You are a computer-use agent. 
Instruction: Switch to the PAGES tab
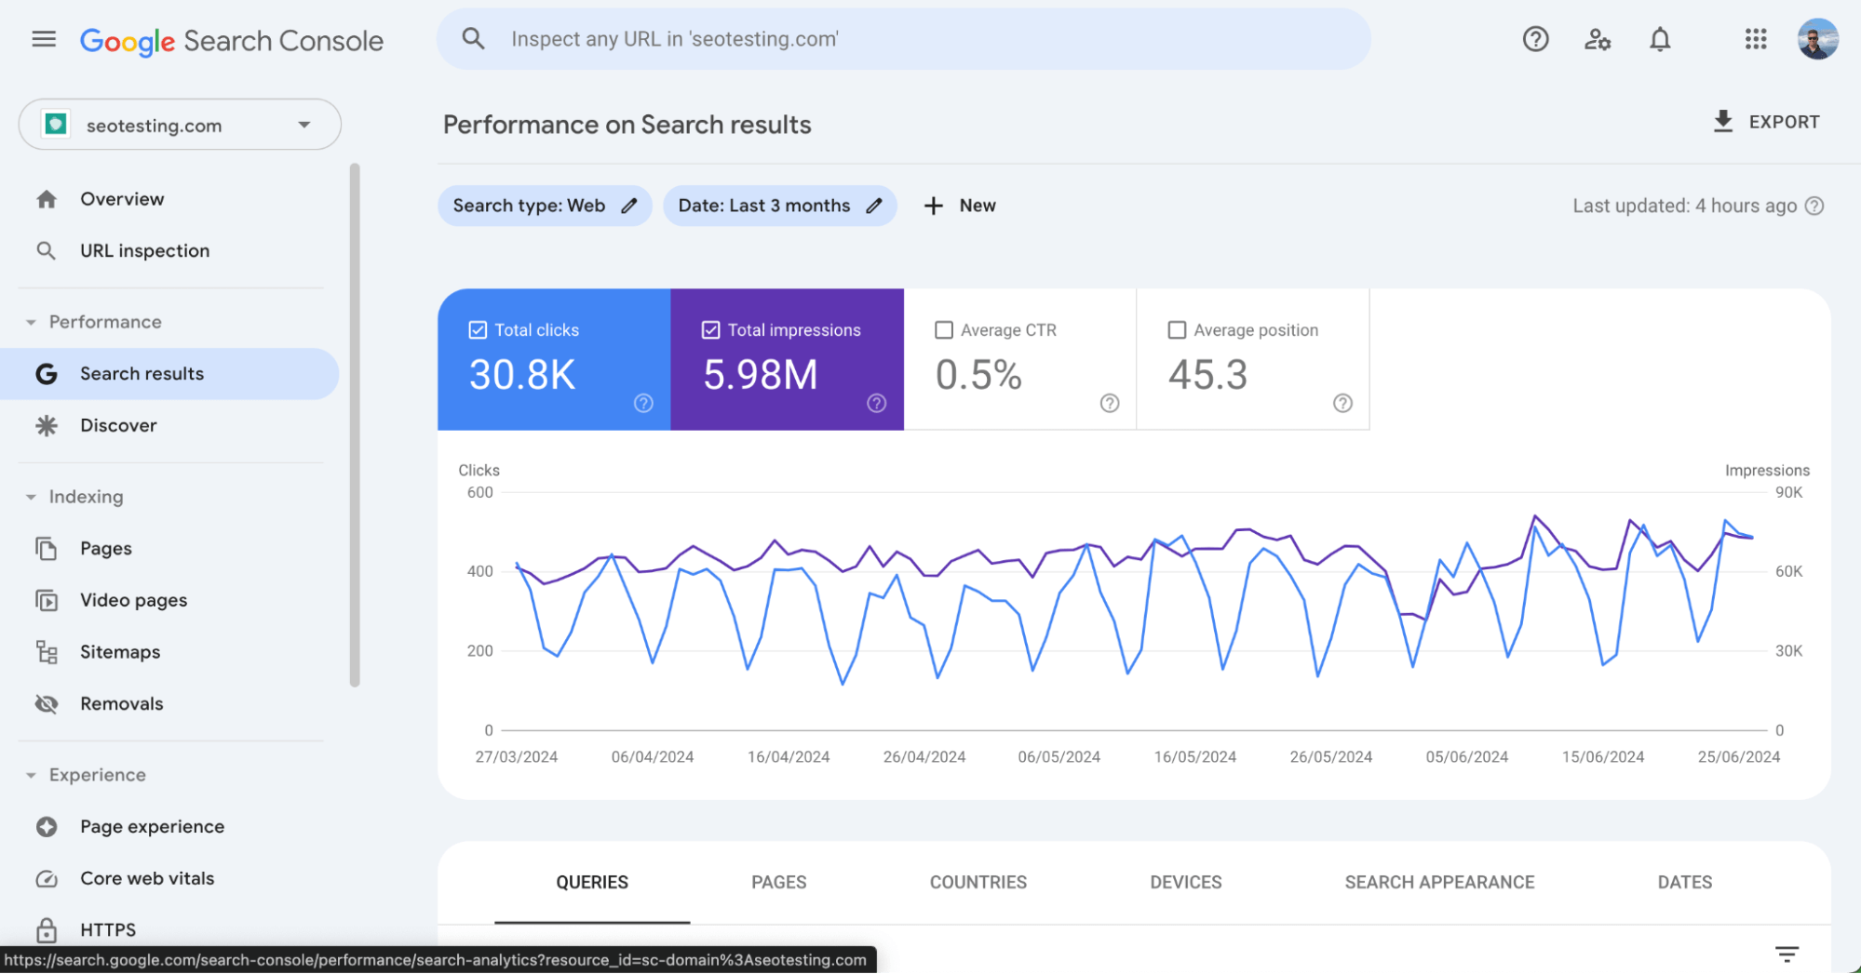(x=779, y=882)
